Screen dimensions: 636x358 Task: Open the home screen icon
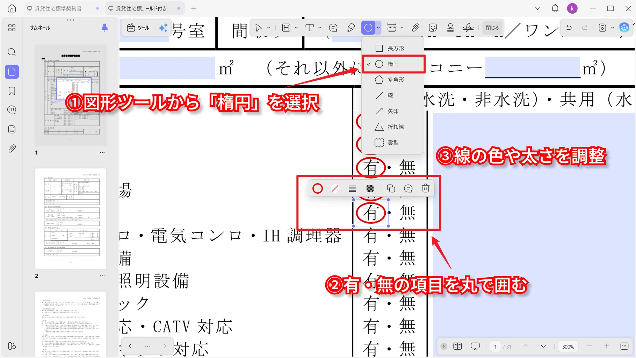[12, 8]
